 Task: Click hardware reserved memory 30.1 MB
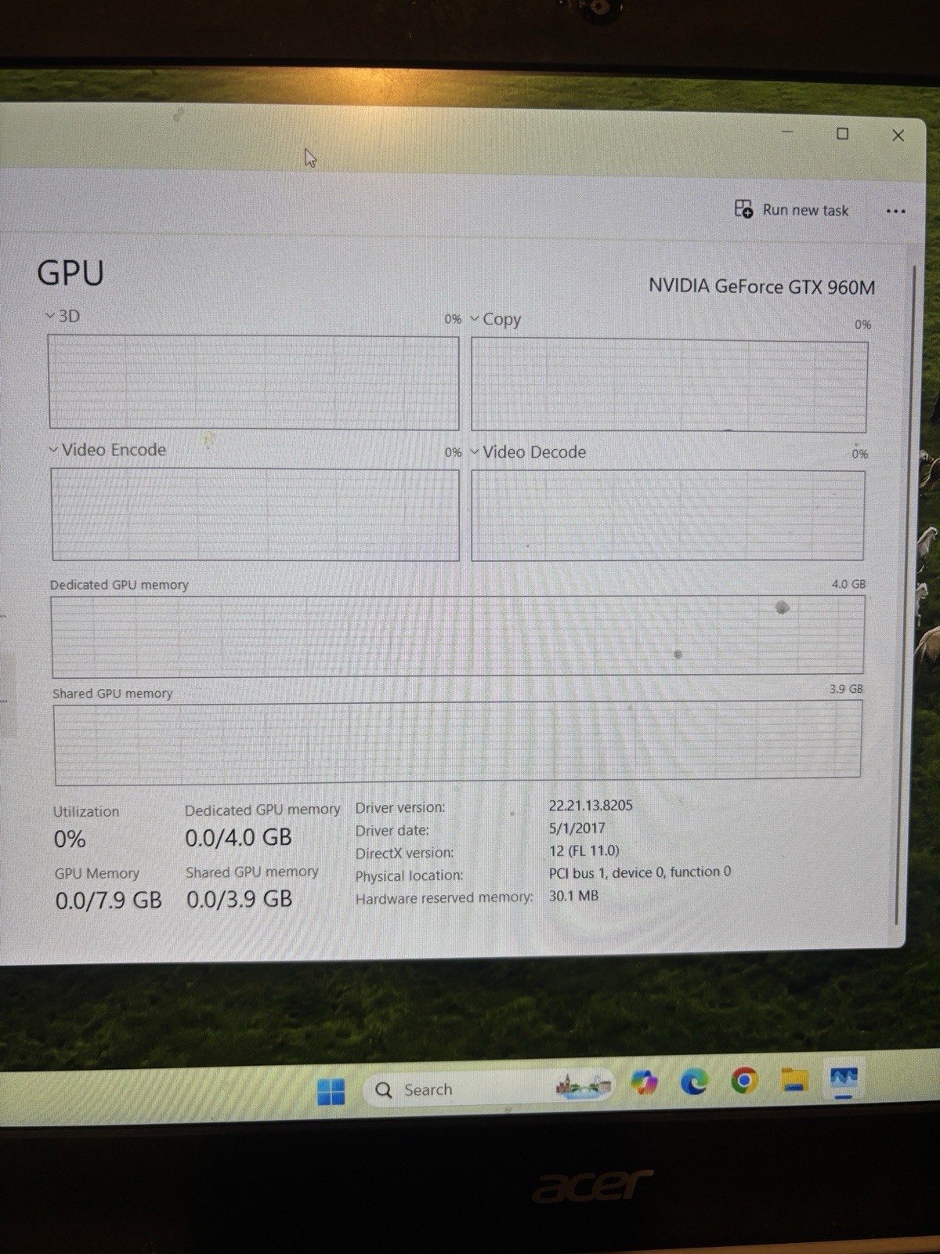[x=573, y=896]
